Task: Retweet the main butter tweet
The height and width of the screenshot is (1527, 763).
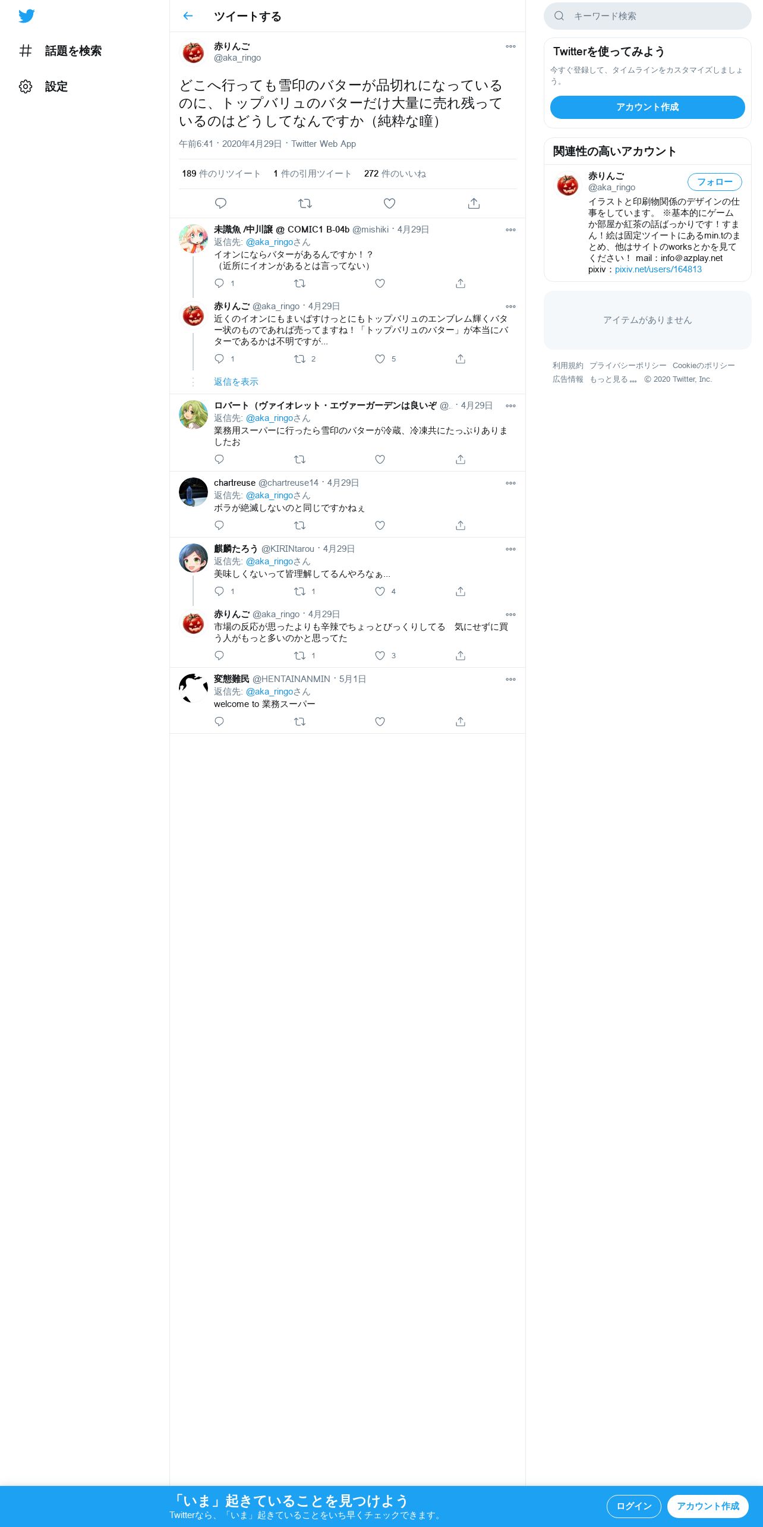Action: (305, 203)
